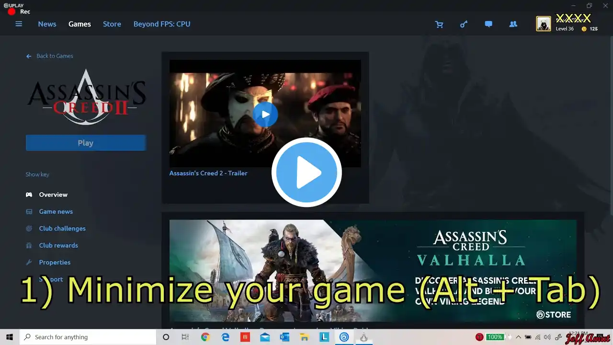Open the Mail app on the taskbar
Screen dimensions: 613x345
(x=265, y=337)
